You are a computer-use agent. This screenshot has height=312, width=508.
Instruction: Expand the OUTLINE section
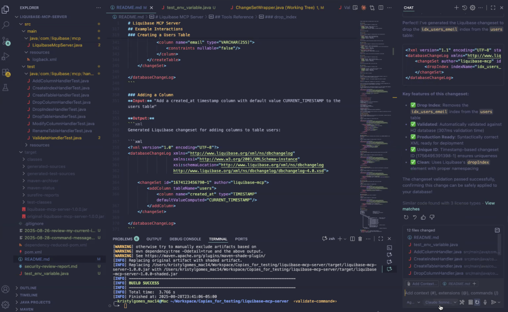(x=28, y=288)
